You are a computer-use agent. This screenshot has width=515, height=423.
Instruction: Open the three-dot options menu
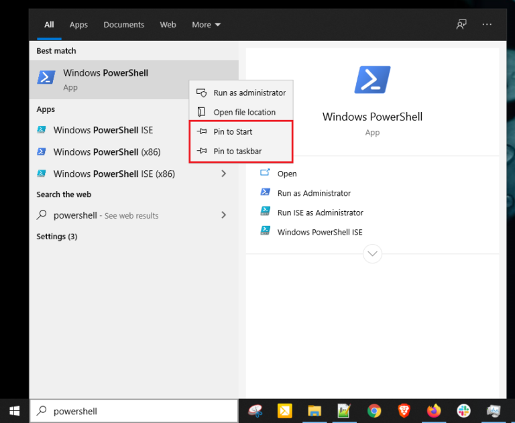click(x=487, y=24)
